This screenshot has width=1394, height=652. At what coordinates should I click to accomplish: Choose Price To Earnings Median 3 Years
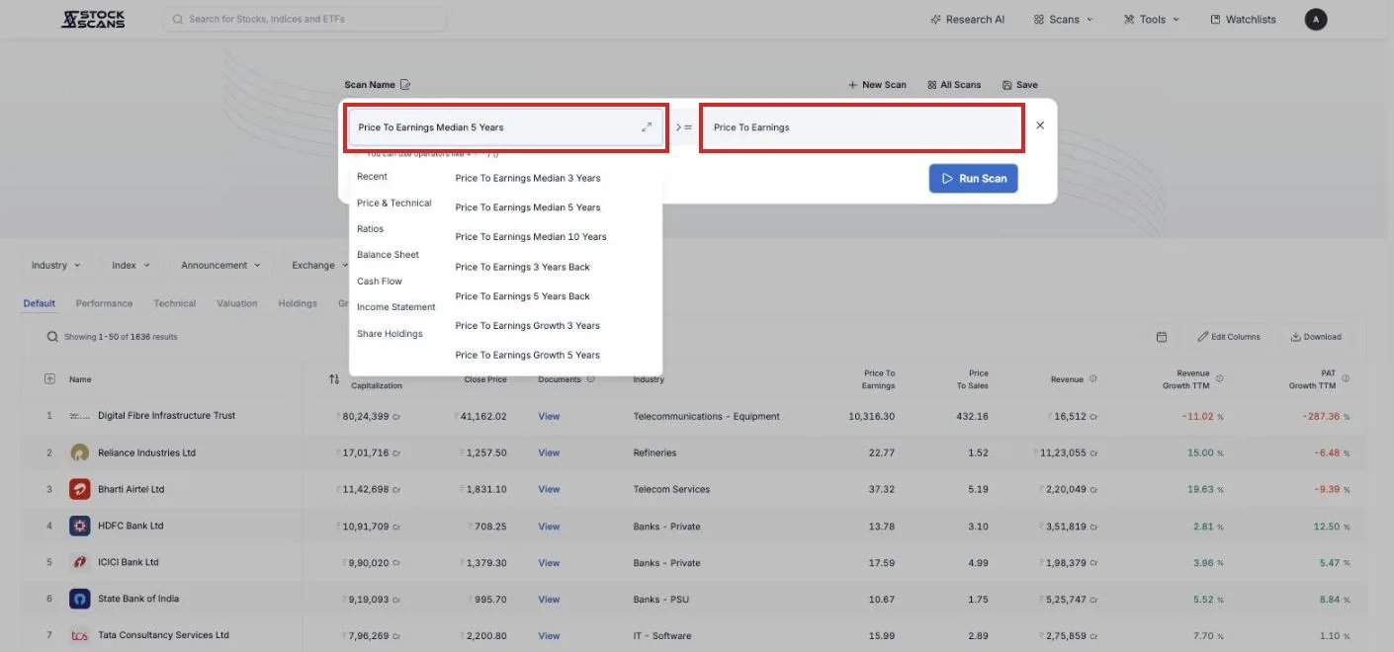pyautogui.click(x=528, y=179)
